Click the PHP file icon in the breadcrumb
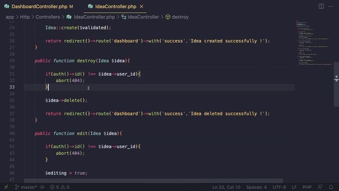 [x=69, y=17]
